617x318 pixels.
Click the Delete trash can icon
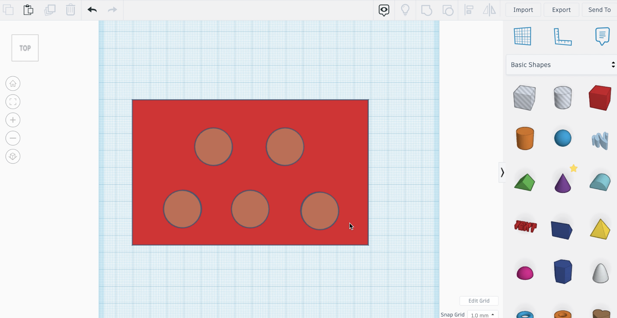(70, 10)
